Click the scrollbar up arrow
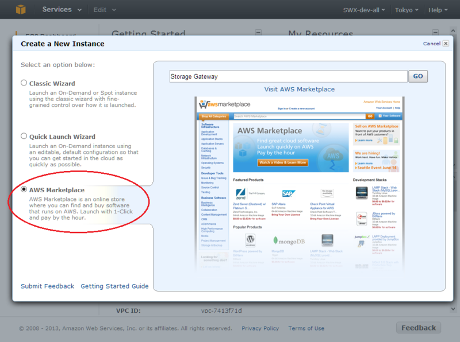 pos(453,30)
